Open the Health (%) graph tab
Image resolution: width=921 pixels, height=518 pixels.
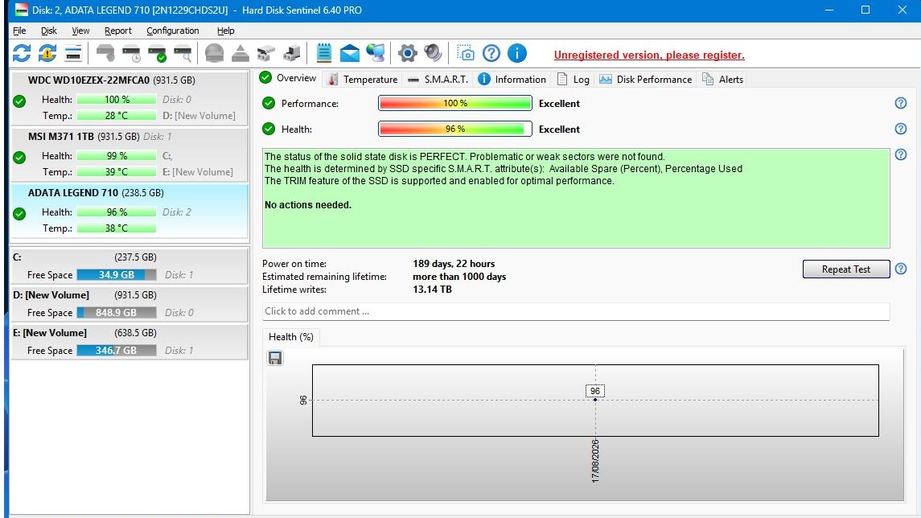pyautogui.click(x=290, y=336)
